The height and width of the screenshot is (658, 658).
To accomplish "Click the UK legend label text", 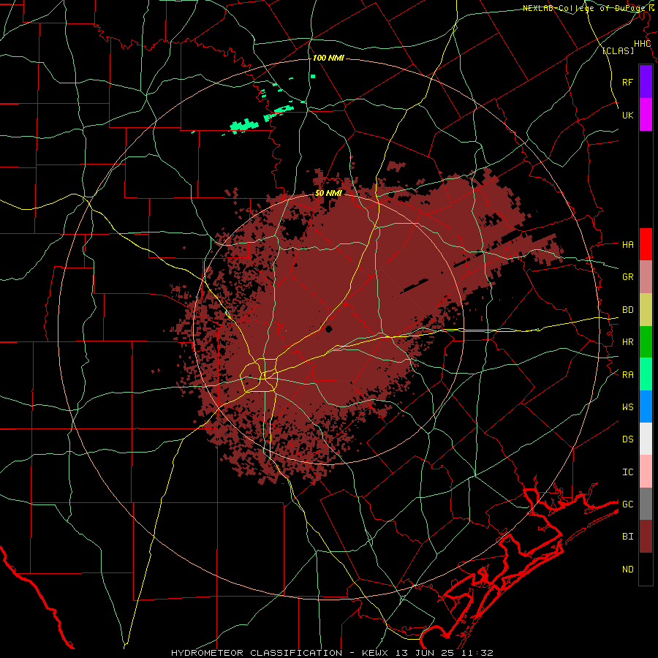I will 627,115.
